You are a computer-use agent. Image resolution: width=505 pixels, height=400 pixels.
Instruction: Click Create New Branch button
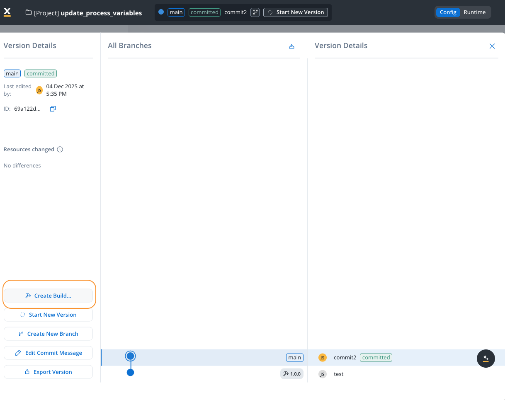click(x=48, y=334)
